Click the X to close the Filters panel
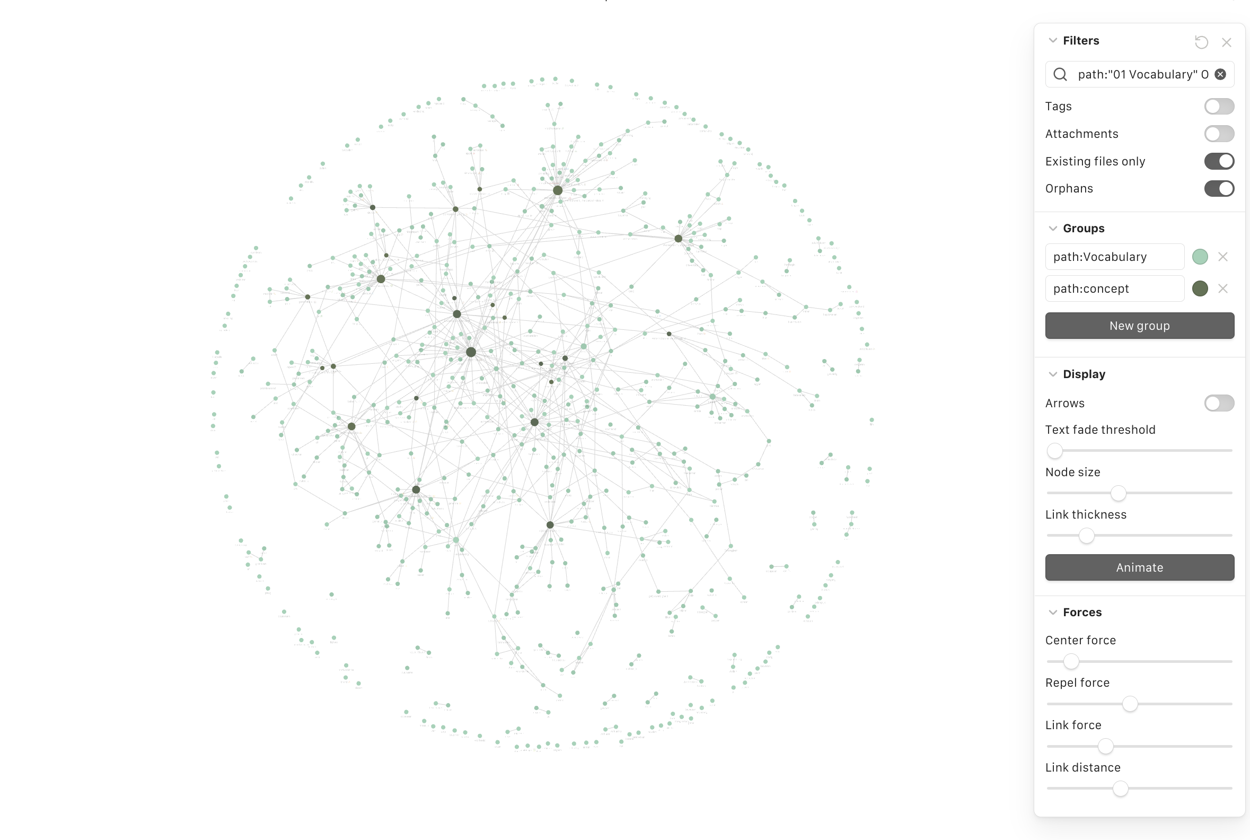The width and height of the screenshot is (1250, 840). (x=1227, y=40)
